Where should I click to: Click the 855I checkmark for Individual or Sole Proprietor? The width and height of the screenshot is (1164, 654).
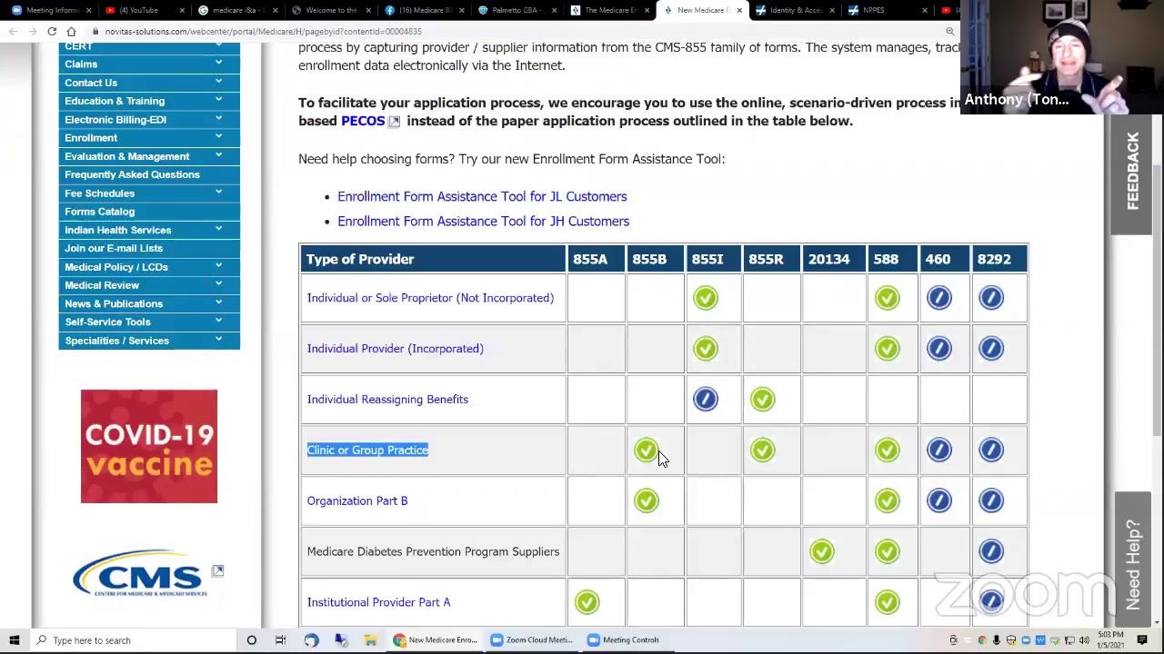coord(706,298)
